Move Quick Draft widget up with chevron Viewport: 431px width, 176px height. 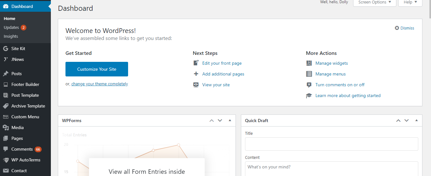[398, 121]
